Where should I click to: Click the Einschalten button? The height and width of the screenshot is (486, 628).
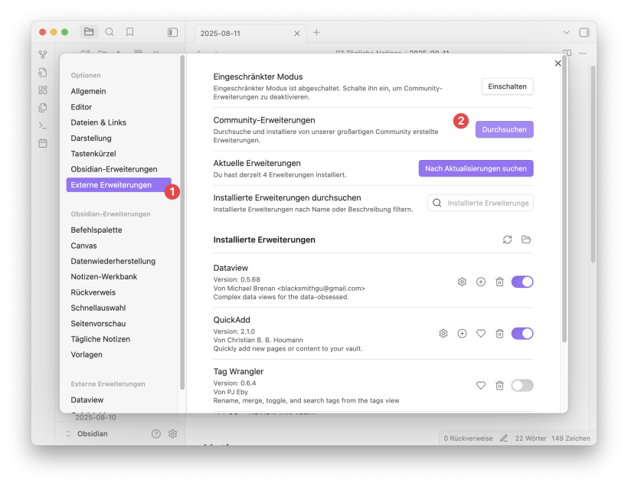click(508, 86)
